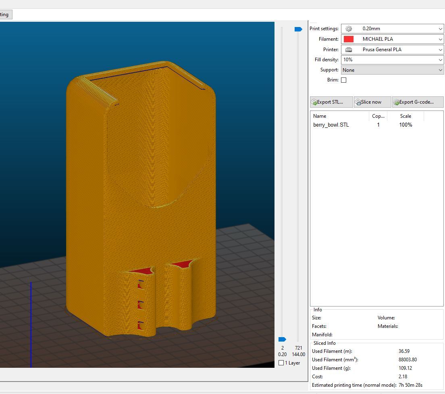
Task: Click the Used Filament (g) value 109.12
Action: pyautogui.click(x=405, y=368)
